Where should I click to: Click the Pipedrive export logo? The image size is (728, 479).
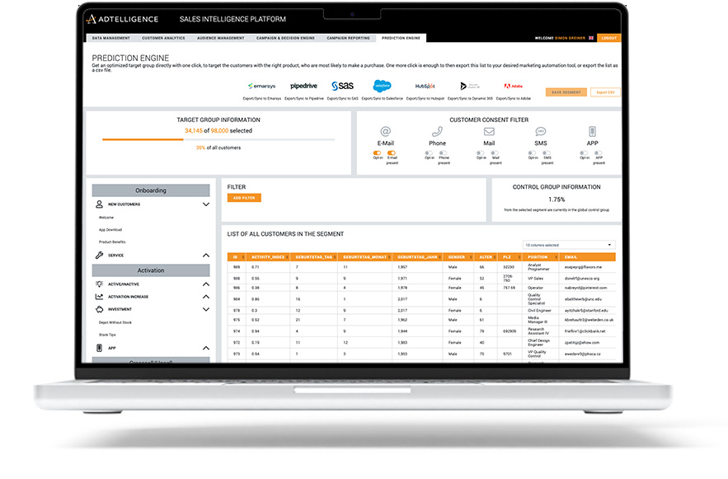click(304, 86)
